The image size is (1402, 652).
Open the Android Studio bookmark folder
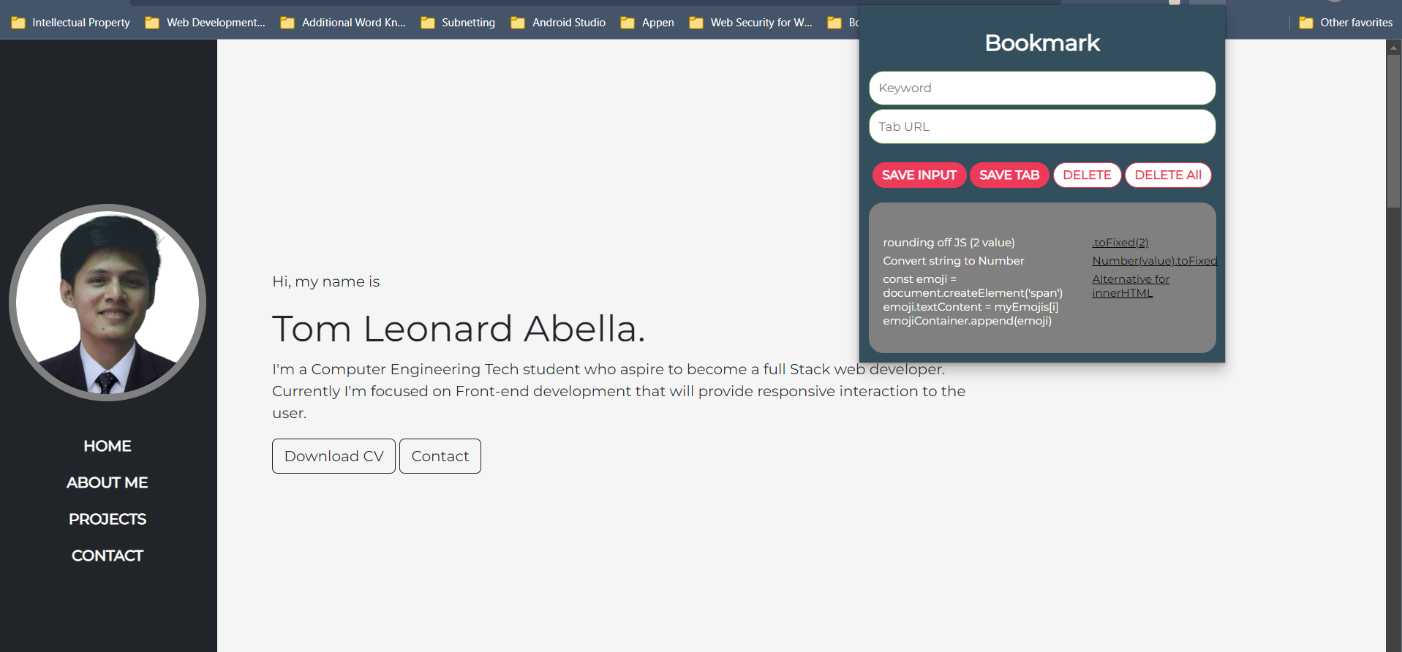[x=559, y=23]
